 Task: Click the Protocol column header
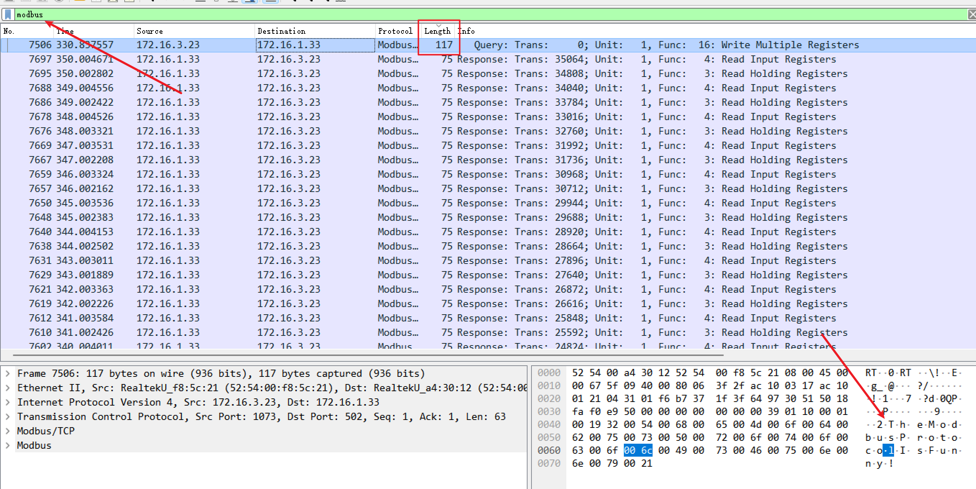(395, 31)
